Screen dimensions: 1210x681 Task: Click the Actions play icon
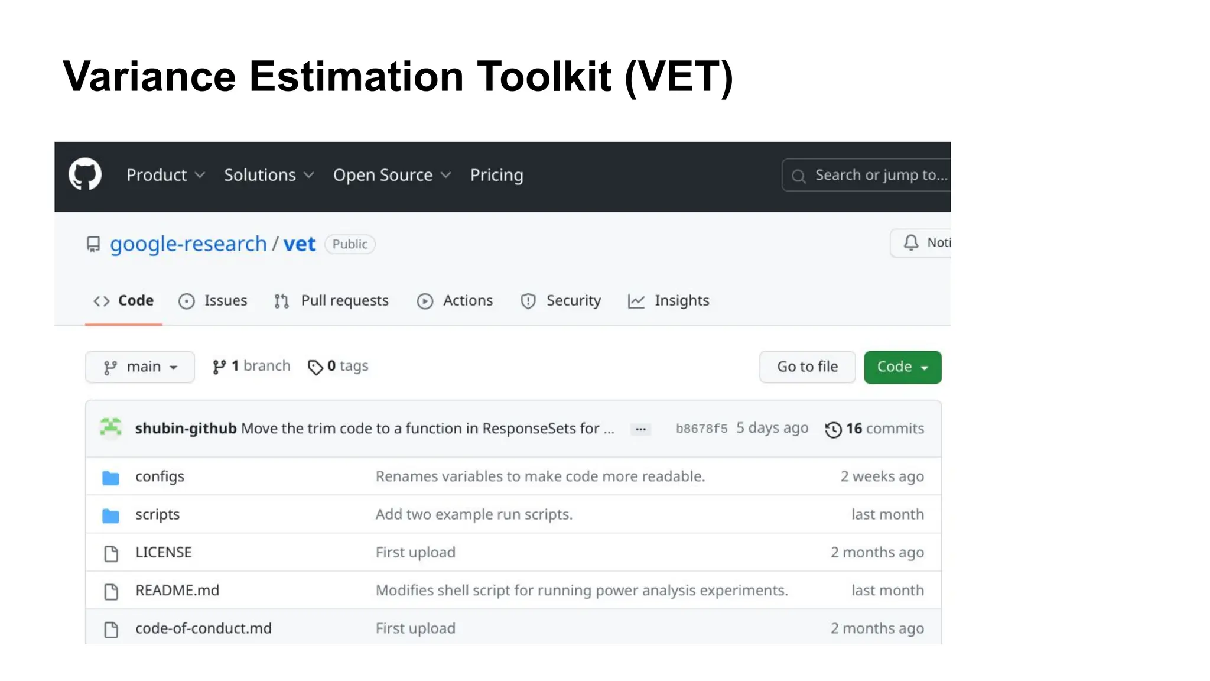[x=425, y=301]
